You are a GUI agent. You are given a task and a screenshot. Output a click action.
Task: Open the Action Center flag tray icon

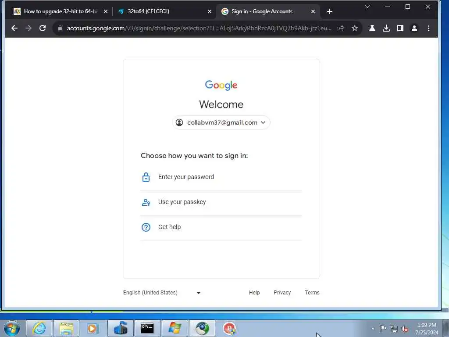click(383, 328)
